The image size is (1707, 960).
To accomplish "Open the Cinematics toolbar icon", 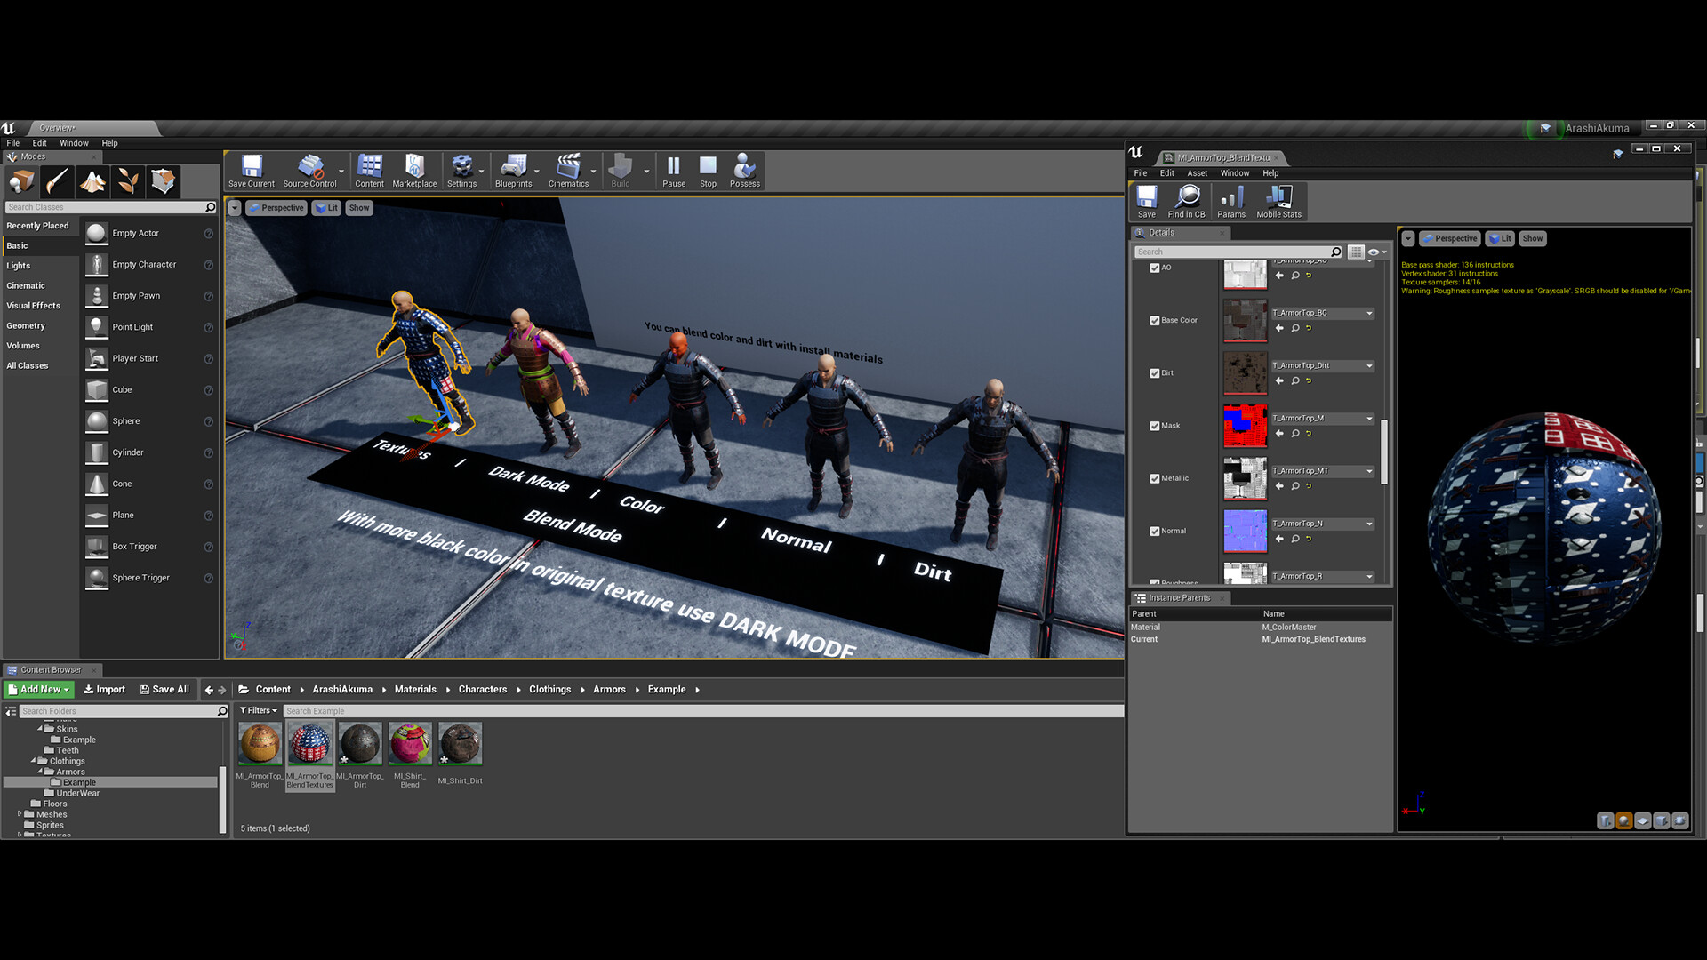I will point(568,170).
